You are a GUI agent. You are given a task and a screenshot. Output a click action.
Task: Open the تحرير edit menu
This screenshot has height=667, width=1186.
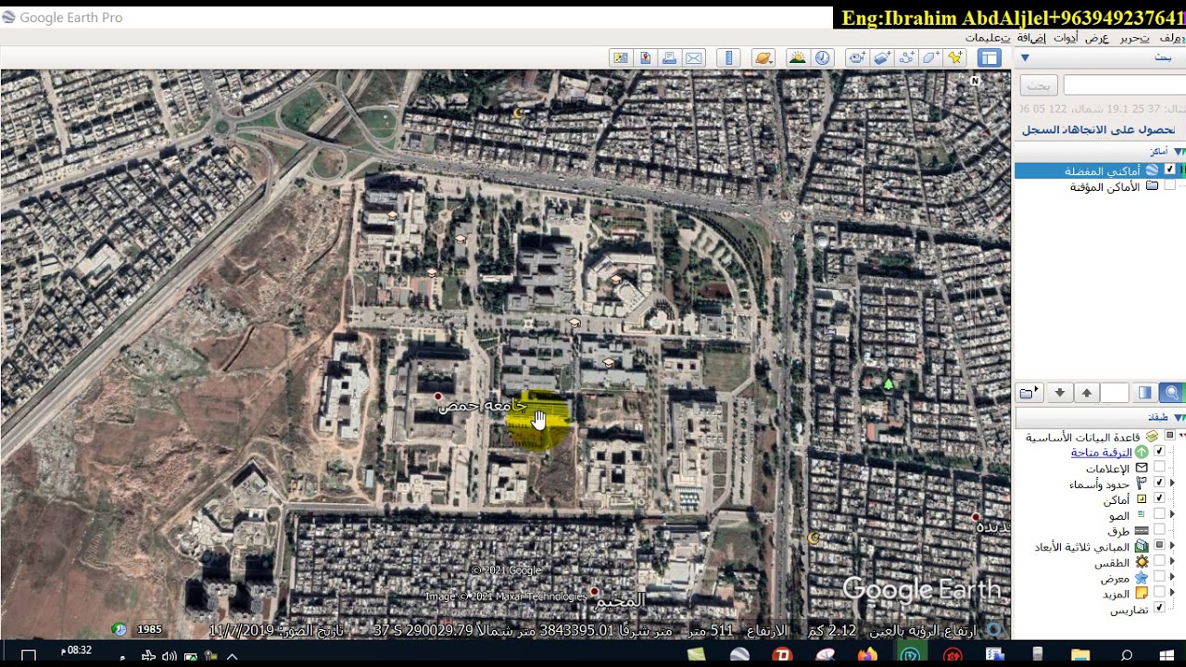(x=1135, y=37)
